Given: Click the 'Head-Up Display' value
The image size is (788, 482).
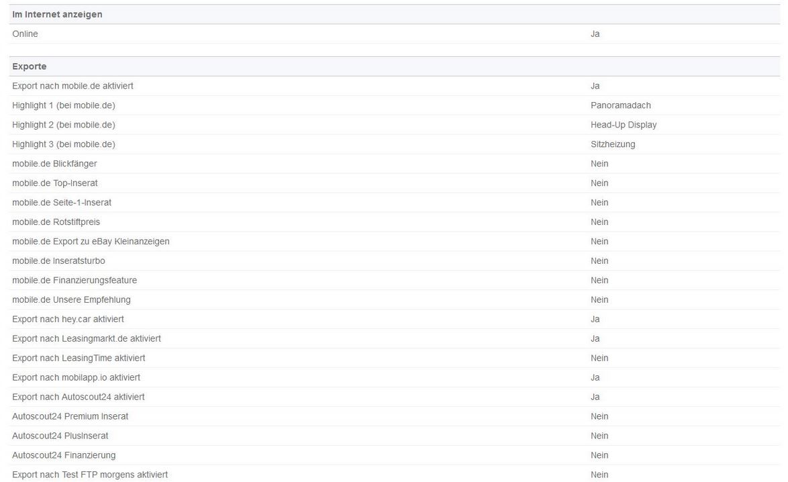Looking at the screenshot, I should (624, 125).
